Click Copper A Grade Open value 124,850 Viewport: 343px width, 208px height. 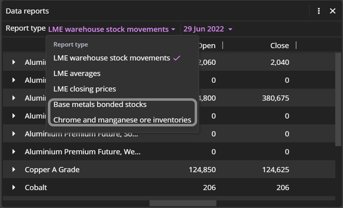pyautogui.click(x=202, y=169)
